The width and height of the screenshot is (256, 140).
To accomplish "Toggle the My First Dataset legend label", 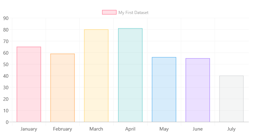I will [133, 13].
